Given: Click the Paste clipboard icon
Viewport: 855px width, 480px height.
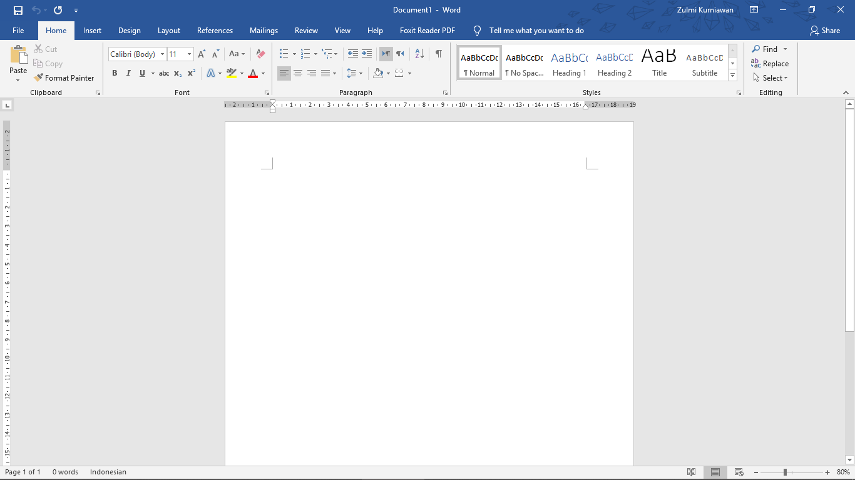Looking at the screenshot, I should point(18,55).
